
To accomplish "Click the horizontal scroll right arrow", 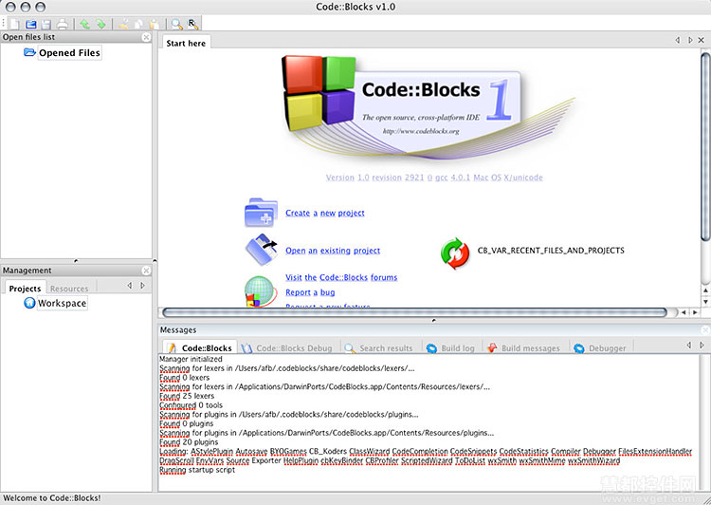I will pos(695,312).
